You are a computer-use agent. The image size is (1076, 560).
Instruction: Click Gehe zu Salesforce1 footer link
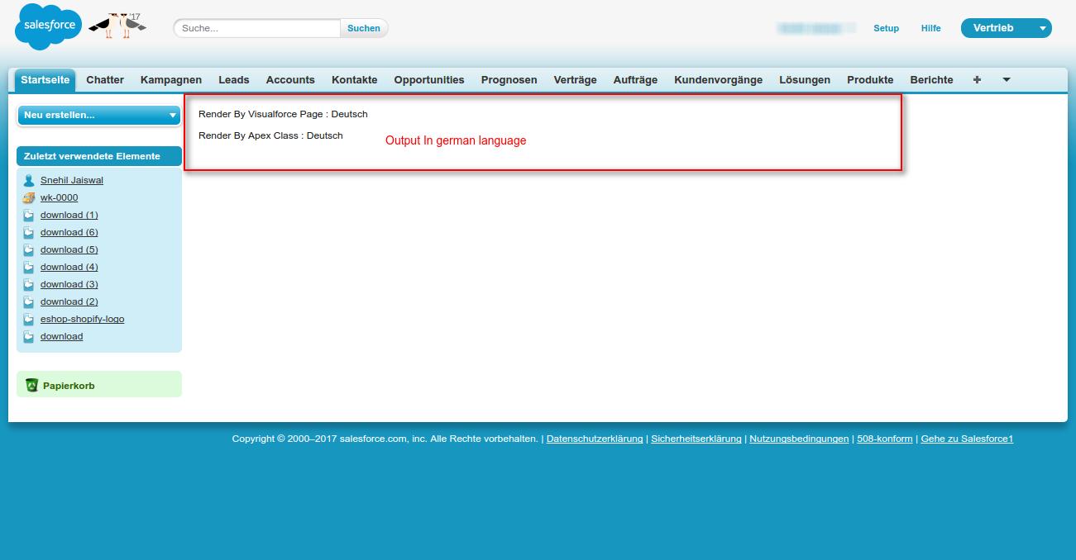tap(967, 439)
